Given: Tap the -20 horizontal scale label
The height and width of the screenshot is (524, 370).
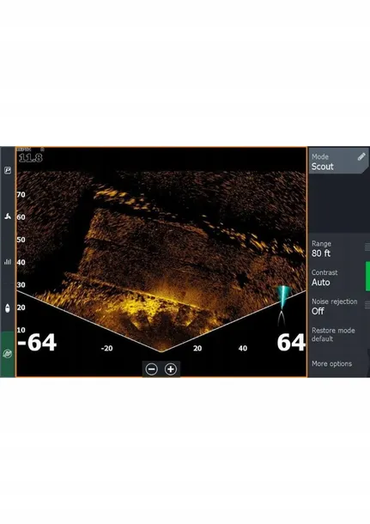Looking at the screenshot, I should point(106,348).
